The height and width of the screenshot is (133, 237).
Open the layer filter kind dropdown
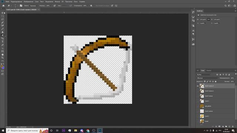click(204, 75)
